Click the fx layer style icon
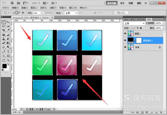 point(137,112)
